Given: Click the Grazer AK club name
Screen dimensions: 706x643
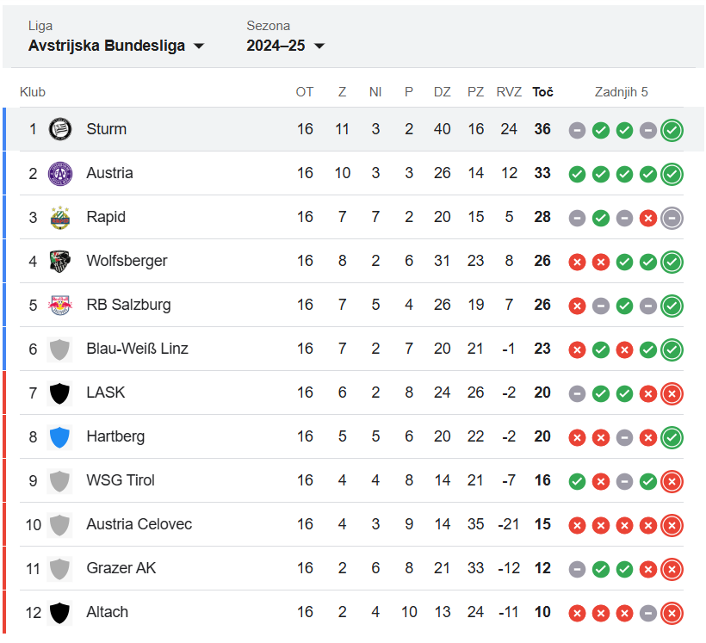Looking at the screenshot, I should click(121, 568).
